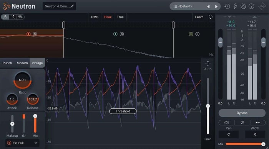The height and width of the screenshot is (149, 269).
Task: Select the knee curve view icon
Action: point(13,17)
